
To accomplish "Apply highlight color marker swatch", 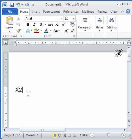I will (37, 31).
